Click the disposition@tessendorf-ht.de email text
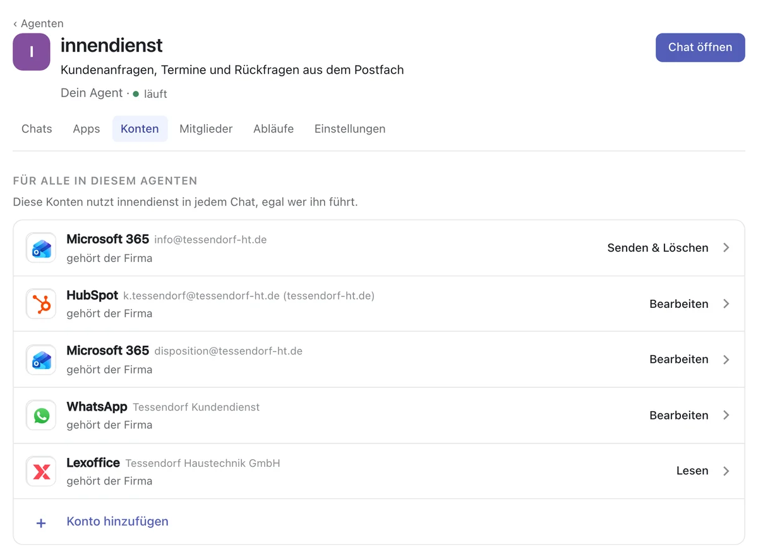The height and width of the screenshot is (557, 758). (x=229, y=351)
